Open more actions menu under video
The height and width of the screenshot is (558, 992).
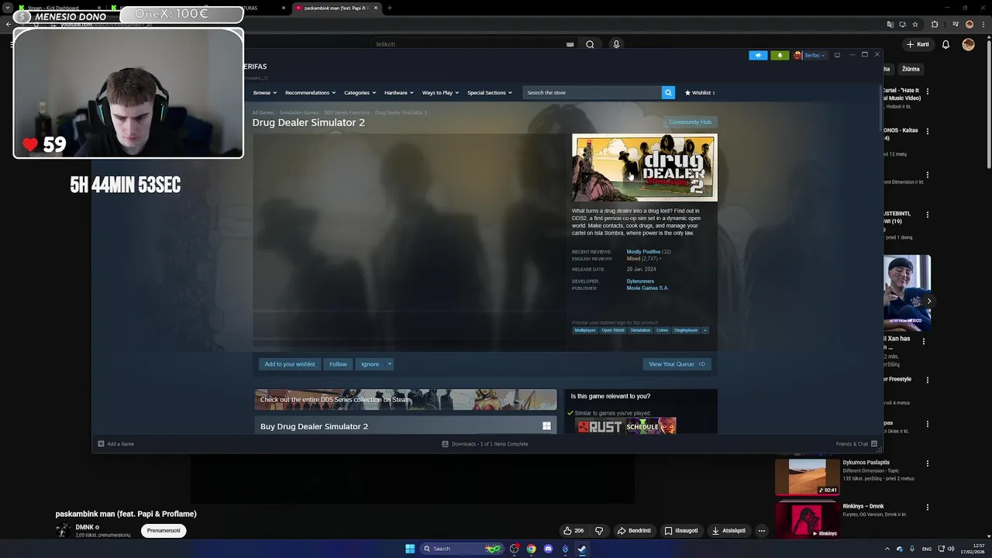point(762,531)
